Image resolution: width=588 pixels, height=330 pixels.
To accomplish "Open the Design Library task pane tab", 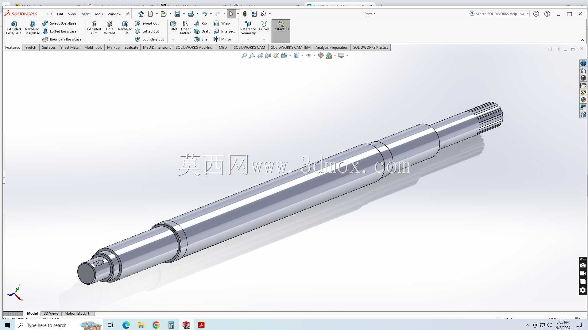I will click(583, 78).
